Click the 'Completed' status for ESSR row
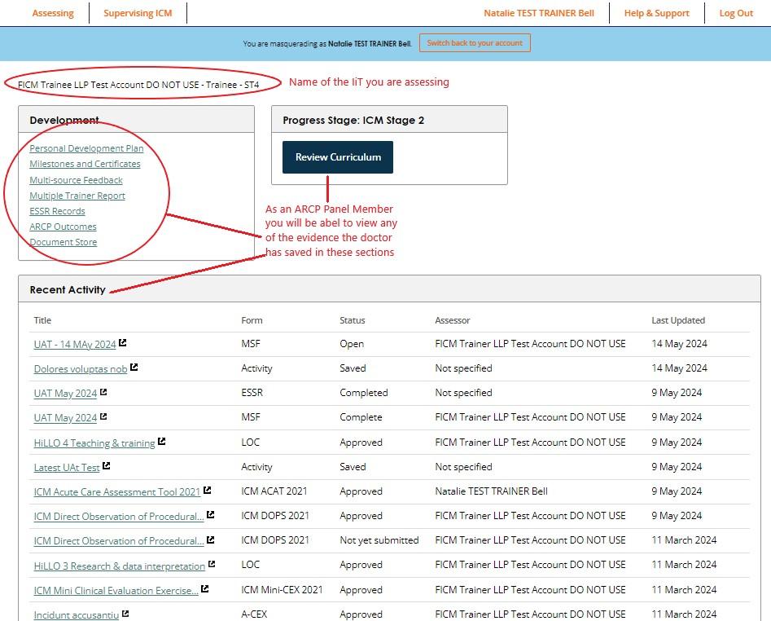The height and width of the screenshot is (621, 771). [363, 393]
